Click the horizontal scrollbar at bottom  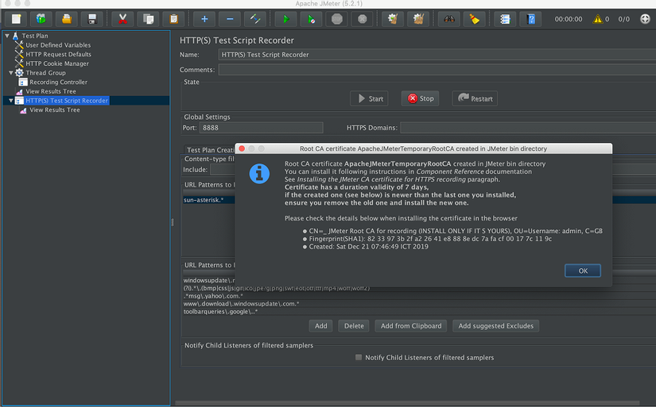coord(407,403)
